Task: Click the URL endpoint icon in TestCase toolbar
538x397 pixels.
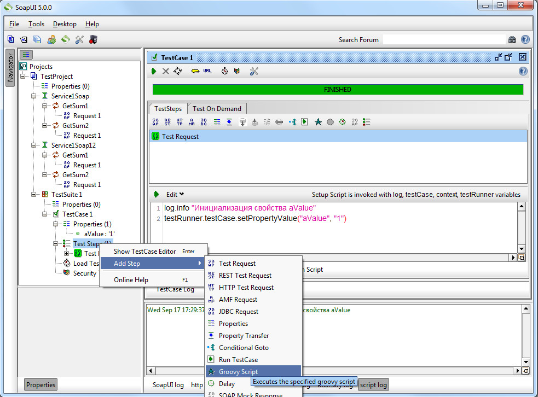Action: click(x=207, y=71)
